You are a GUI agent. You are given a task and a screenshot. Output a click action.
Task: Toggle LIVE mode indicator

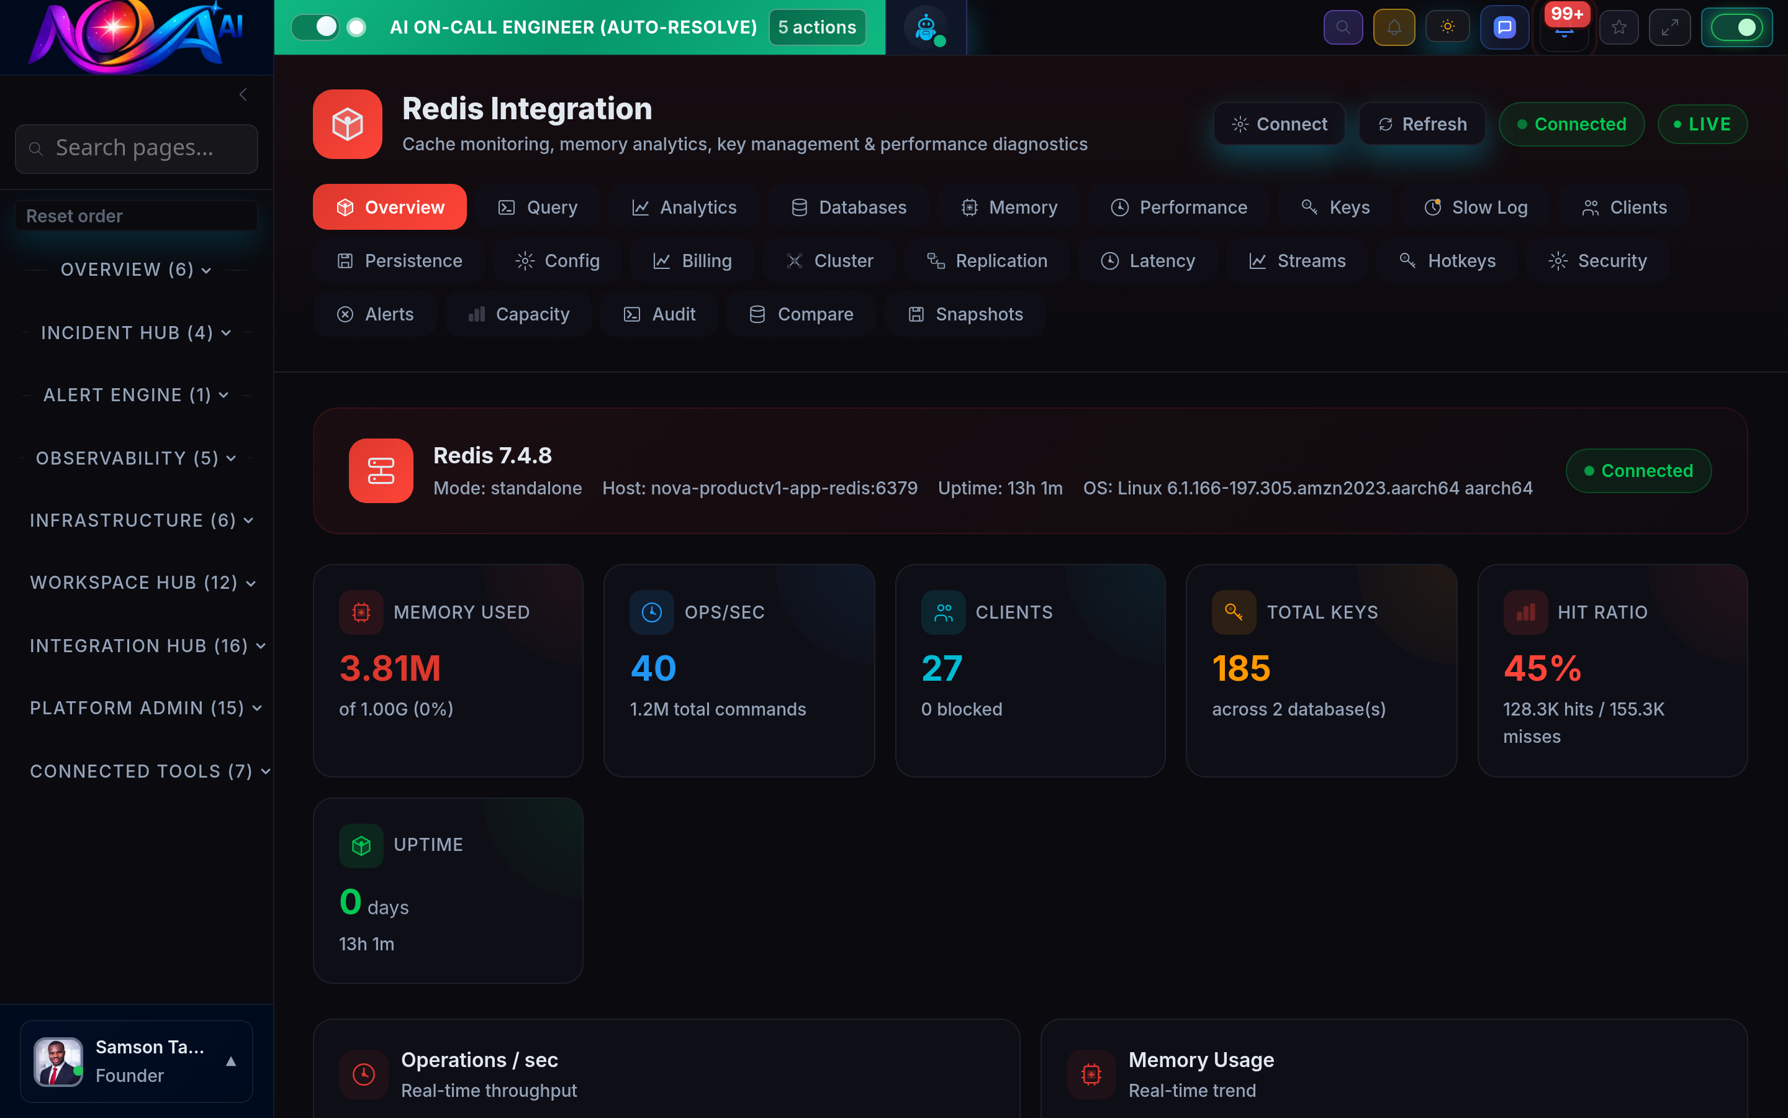pyautogui.click(x=1702, y=124)
